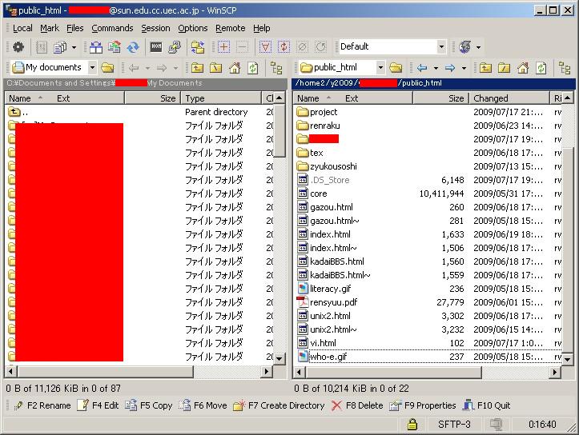Sort remote panel by Changed column
Viewport: 579px width, 435px height.
(x=509, y=98)
